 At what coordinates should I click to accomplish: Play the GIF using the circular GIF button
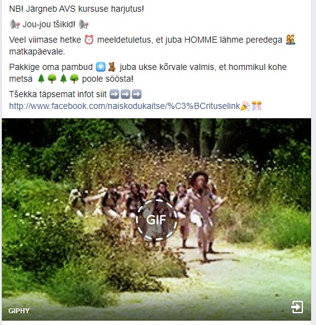156,220
